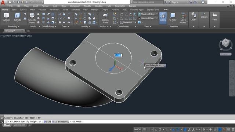This screenshot has height=132, width=235.
Task: Click the dynamic height input box
Action: (x=118, y=55)
